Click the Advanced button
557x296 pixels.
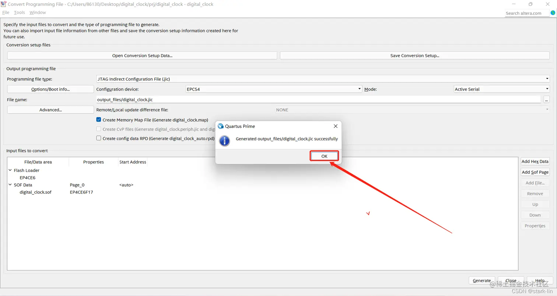pyautogui.click(x=50, y=110)
